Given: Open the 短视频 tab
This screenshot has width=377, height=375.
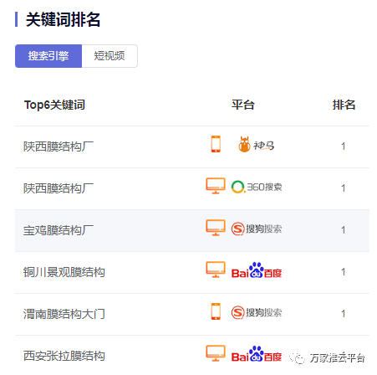Looking at the screenshot, I should pyautogui.click(x=110, y=56).
